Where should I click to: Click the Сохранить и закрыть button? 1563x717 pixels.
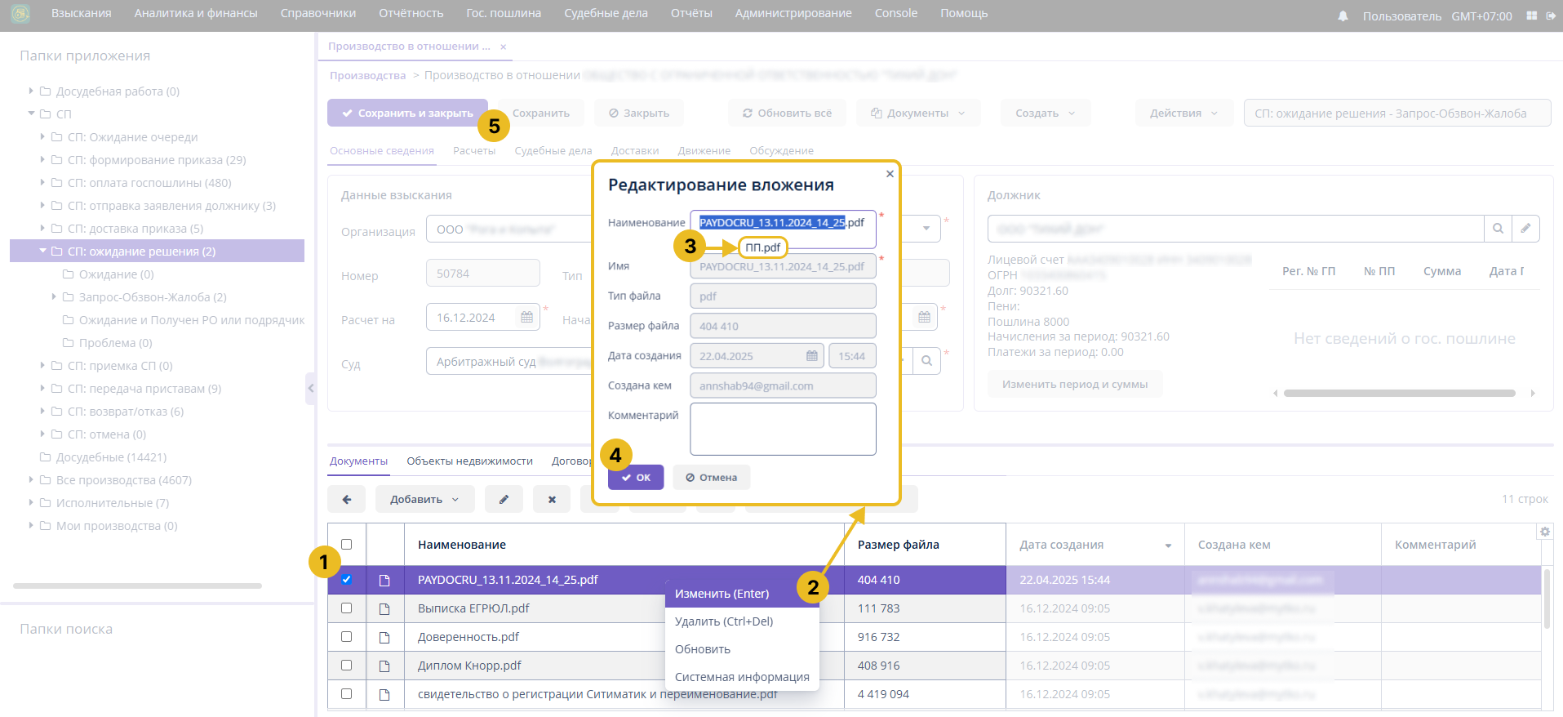coord(407,113)
